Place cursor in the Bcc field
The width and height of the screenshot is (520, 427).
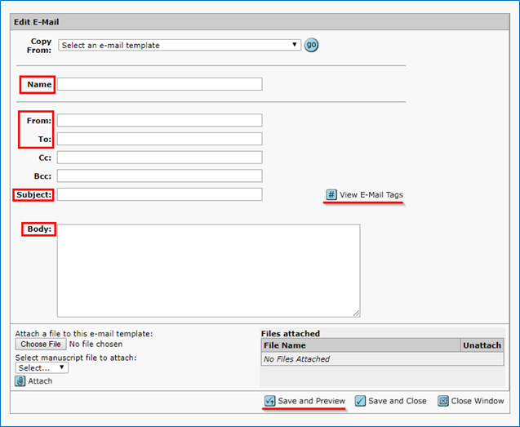coord(159,176)
